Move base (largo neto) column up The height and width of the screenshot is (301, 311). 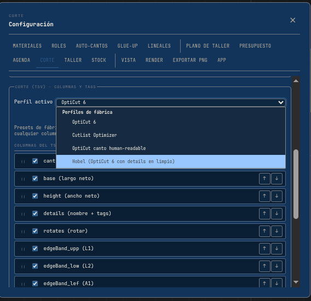(x=264, y=178)
